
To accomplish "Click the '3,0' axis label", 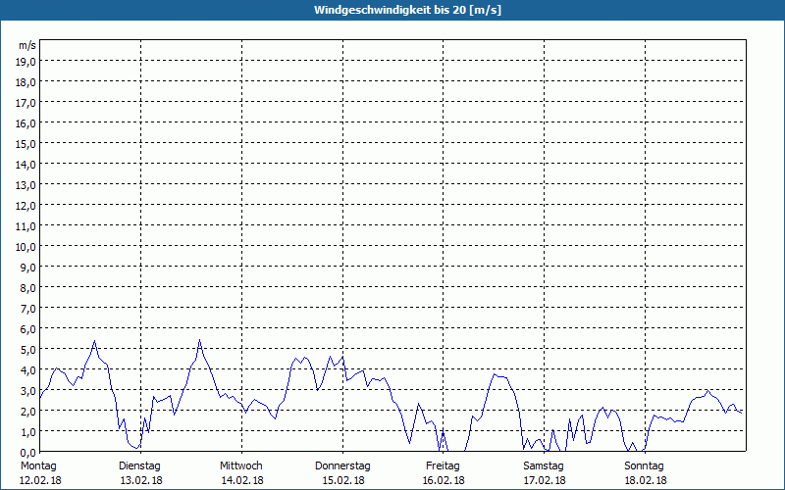I will (x=28, y=390).
